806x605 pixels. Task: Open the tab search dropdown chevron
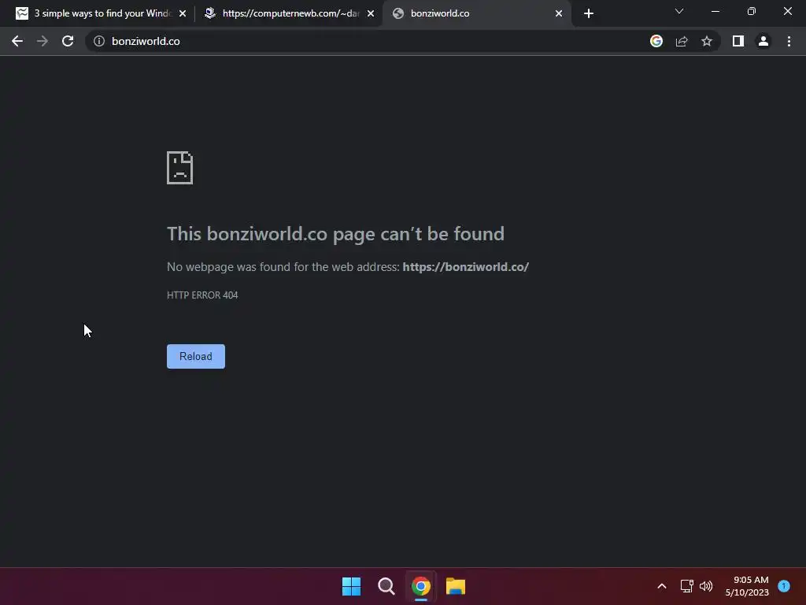(x=679, y=11)
